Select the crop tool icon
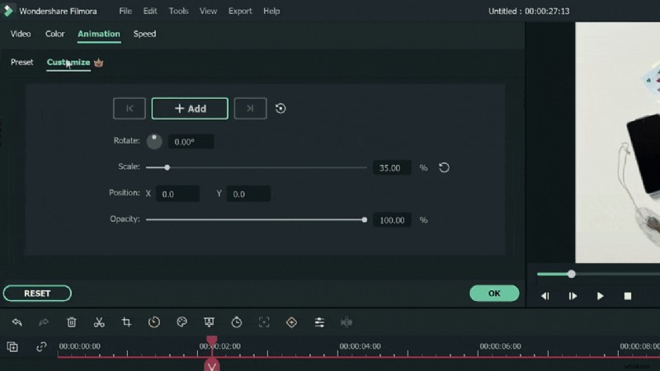 [x=127, y=322]
